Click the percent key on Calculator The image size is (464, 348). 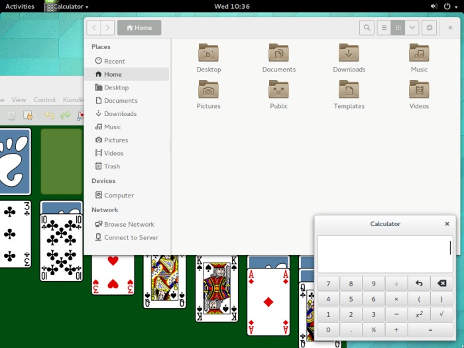click(373, 329)
